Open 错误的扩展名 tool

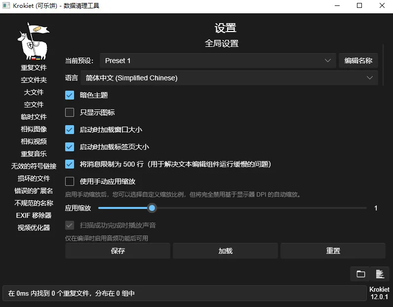(34, 191)
